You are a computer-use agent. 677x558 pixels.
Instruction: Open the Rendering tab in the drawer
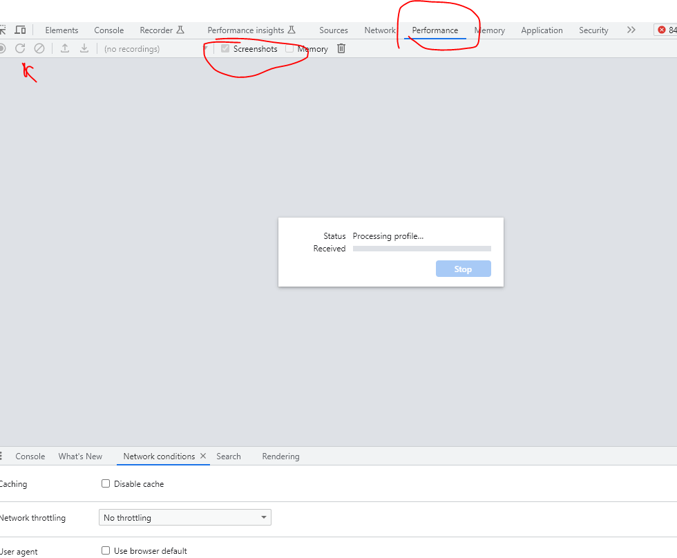coord(280,456)
